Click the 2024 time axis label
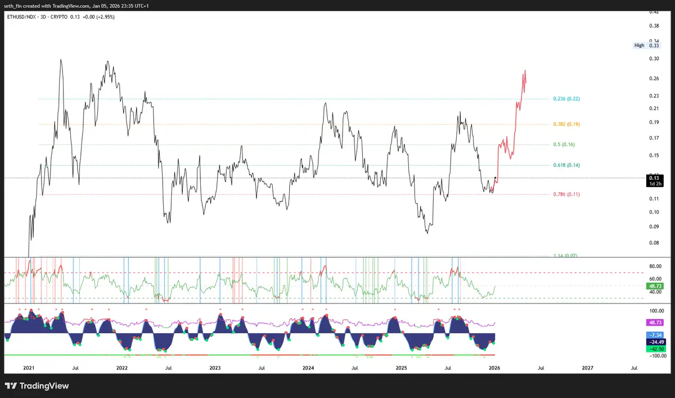 click(308, 368)
